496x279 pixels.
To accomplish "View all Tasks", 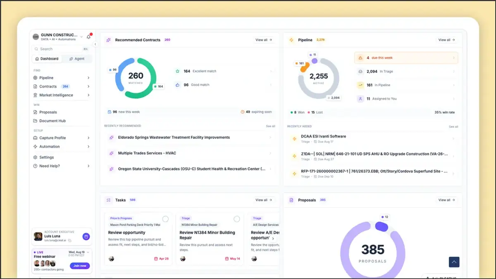I will (x=264, y=200).
